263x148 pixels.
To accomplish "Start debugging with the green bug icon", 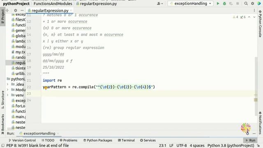I will point(224,4).
